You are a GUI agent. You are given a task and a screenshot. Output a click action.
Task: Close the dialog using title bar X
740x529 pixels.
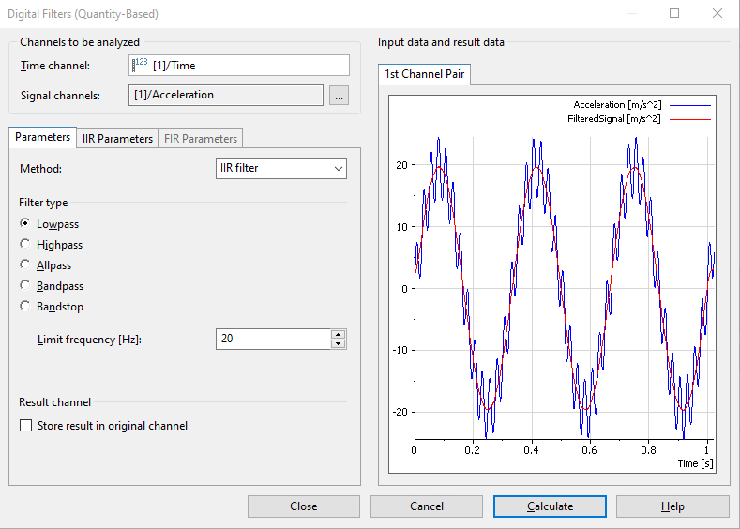717,14
